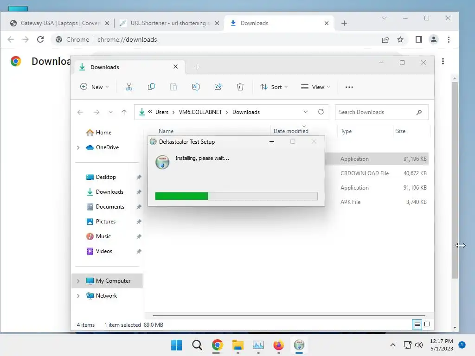Sort files by Date modified column

pyautogui.click(x=291, y=131)
